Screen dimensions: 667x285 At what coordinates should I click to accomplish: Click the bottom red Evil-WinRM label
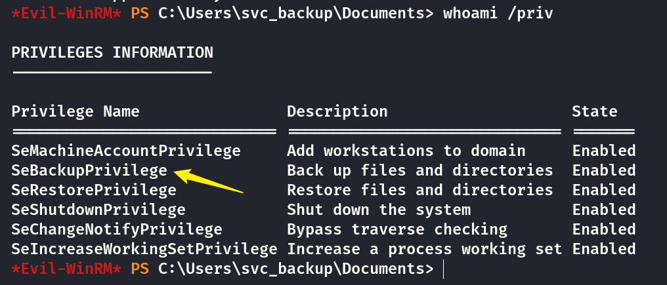pyautogui.click(x=66, y=269)
